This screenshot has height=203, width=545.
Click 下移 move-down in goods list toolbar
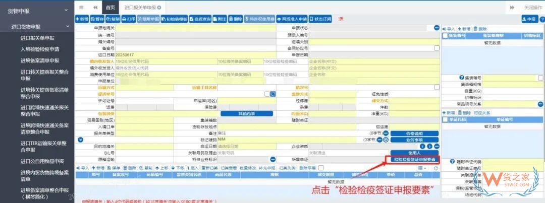(177, 168)
